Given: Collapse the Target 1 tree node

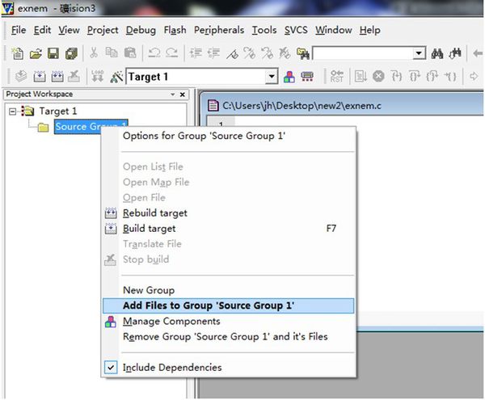Looking at the screenshot, I should pyautogui.click(x=12, y=112).
